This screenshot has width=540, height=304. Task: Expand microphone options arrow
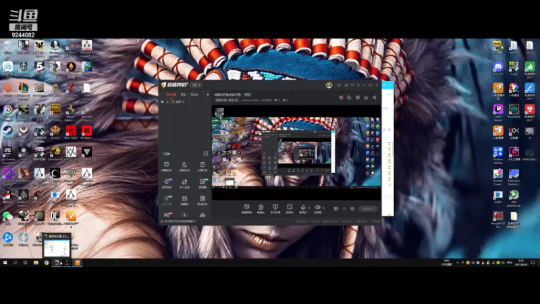pos(308,207)
